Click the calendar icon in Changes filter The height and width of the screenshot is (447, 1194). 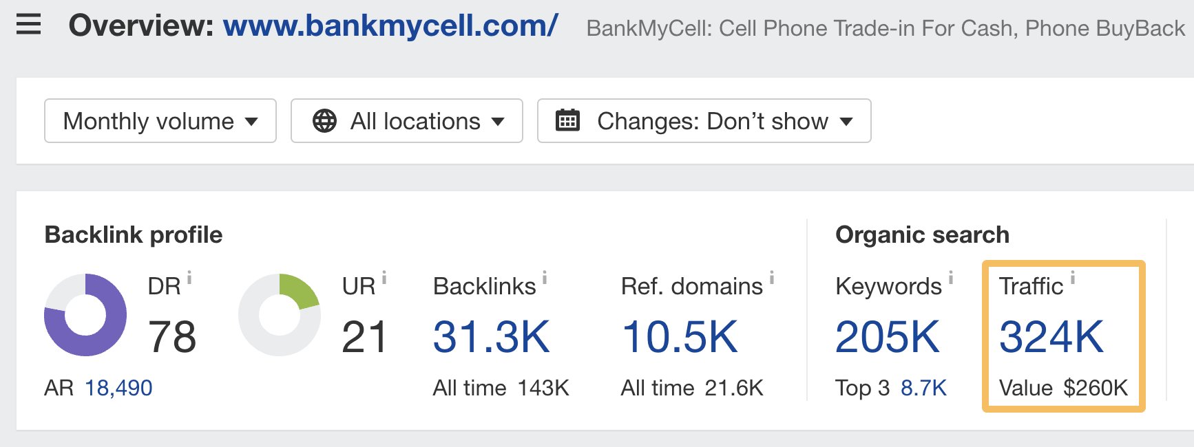click(x=567, y=120)
